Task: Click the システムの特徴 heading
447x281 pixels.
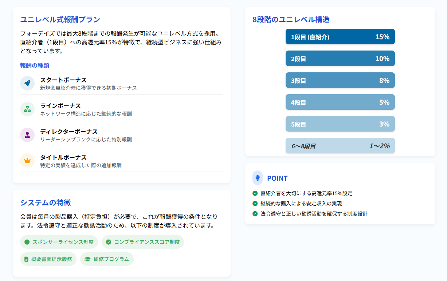Action: tap(46, 202)
